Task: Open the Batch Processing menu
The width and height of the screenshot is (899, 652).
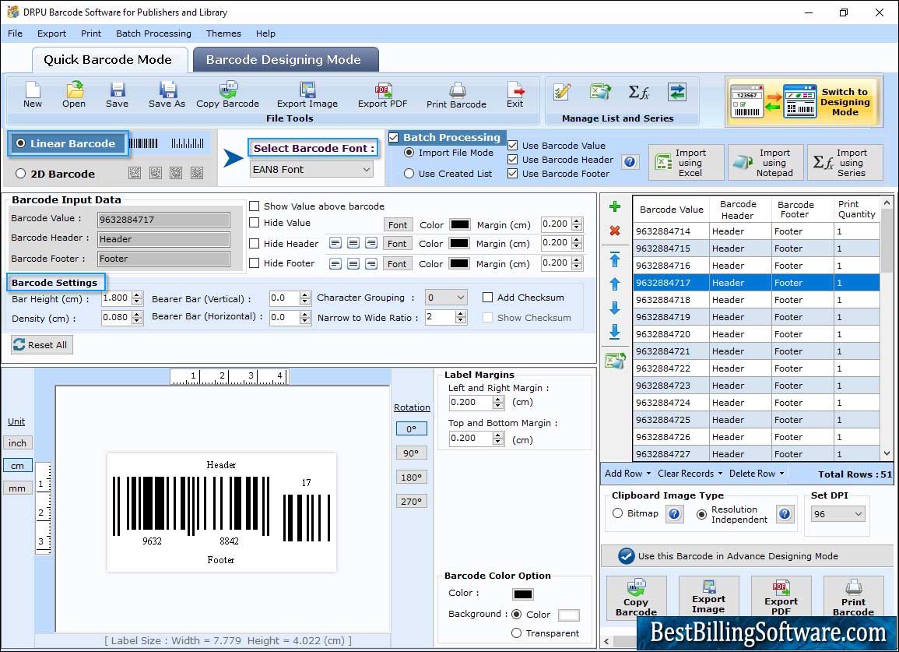Action: 153,33
